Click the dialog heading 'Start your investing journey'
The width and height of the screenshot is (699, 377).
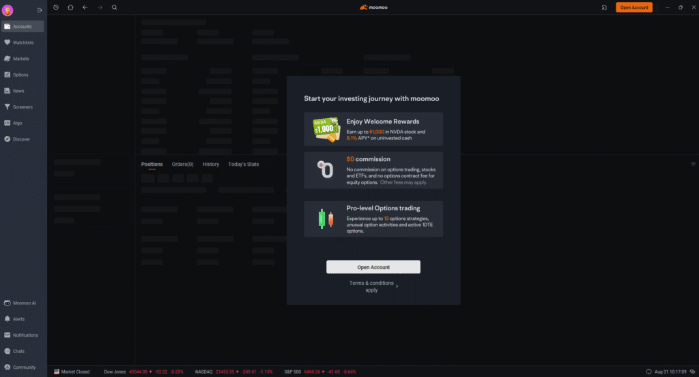click(x=371, y=98)
